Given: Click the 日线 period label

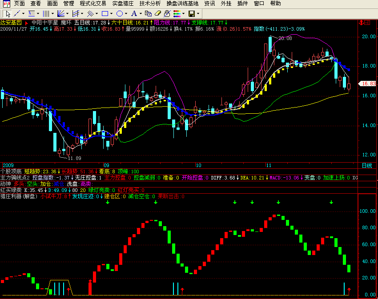Looking at the screenshot, I should pyautogui.click(x=366, y=165).
